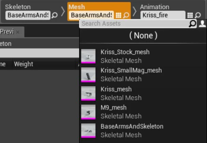Select Kriss_SmallMag_mesh skeletal mesh
Image resolution: width=207 pixels, height=143 pixels.
pos(143,75)
